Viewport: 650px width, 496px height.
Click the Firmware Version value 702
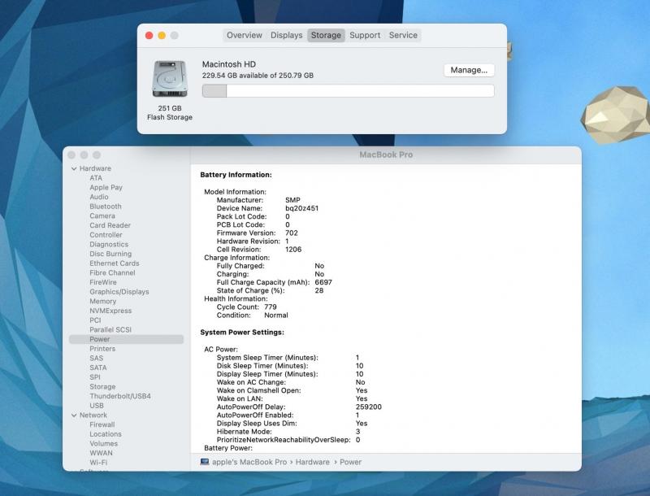pos(292,233)
